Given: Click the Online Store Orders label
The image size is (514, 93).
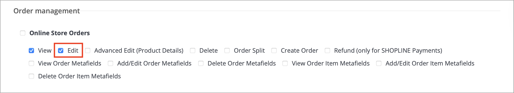Looking at the screenshot, I should tap(60, 33).
